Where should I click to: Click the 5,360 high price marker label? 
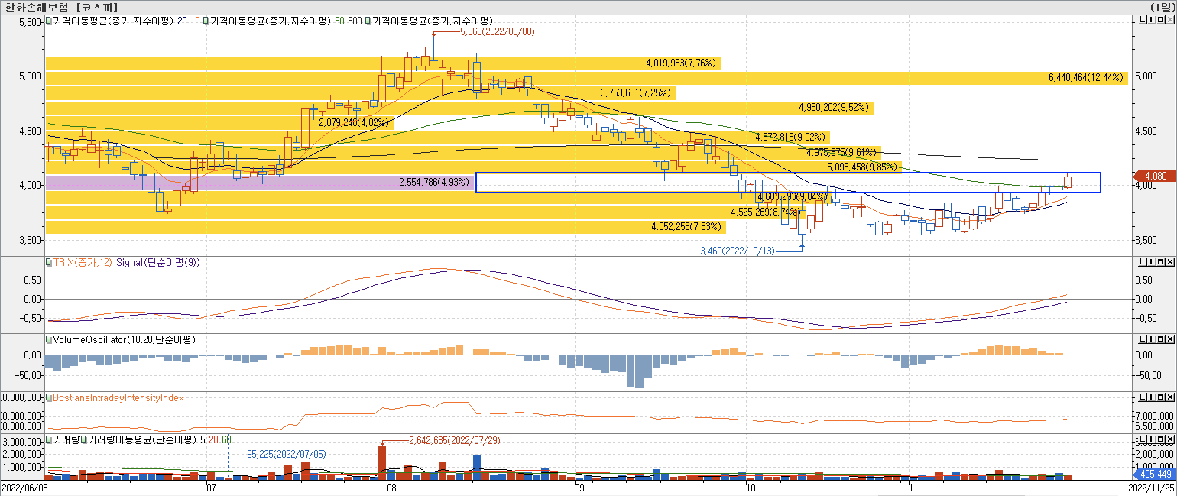497,31
